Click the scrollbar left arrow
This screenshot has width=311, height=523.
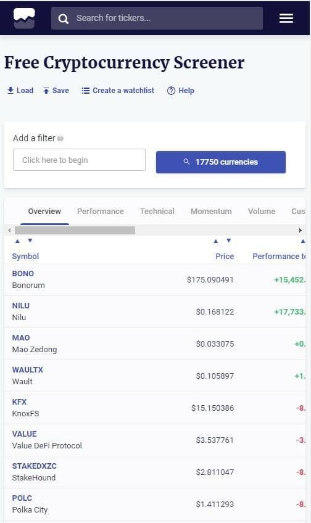9,230
